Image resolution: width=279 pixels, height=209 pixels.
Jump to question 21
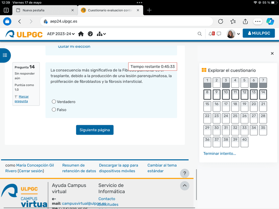(x=263, y=106)
